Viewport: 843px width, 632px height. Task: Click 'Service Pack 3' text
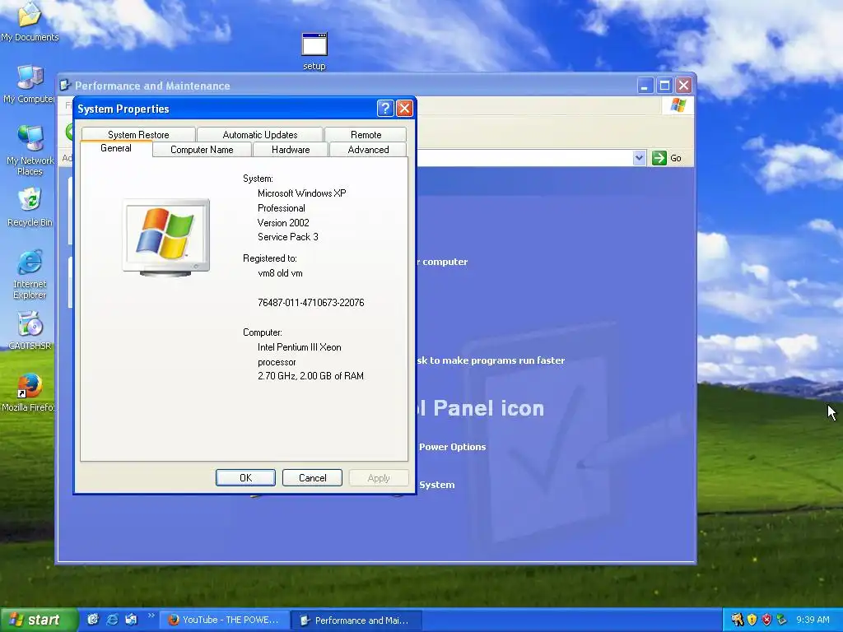[x=287, y=237]
